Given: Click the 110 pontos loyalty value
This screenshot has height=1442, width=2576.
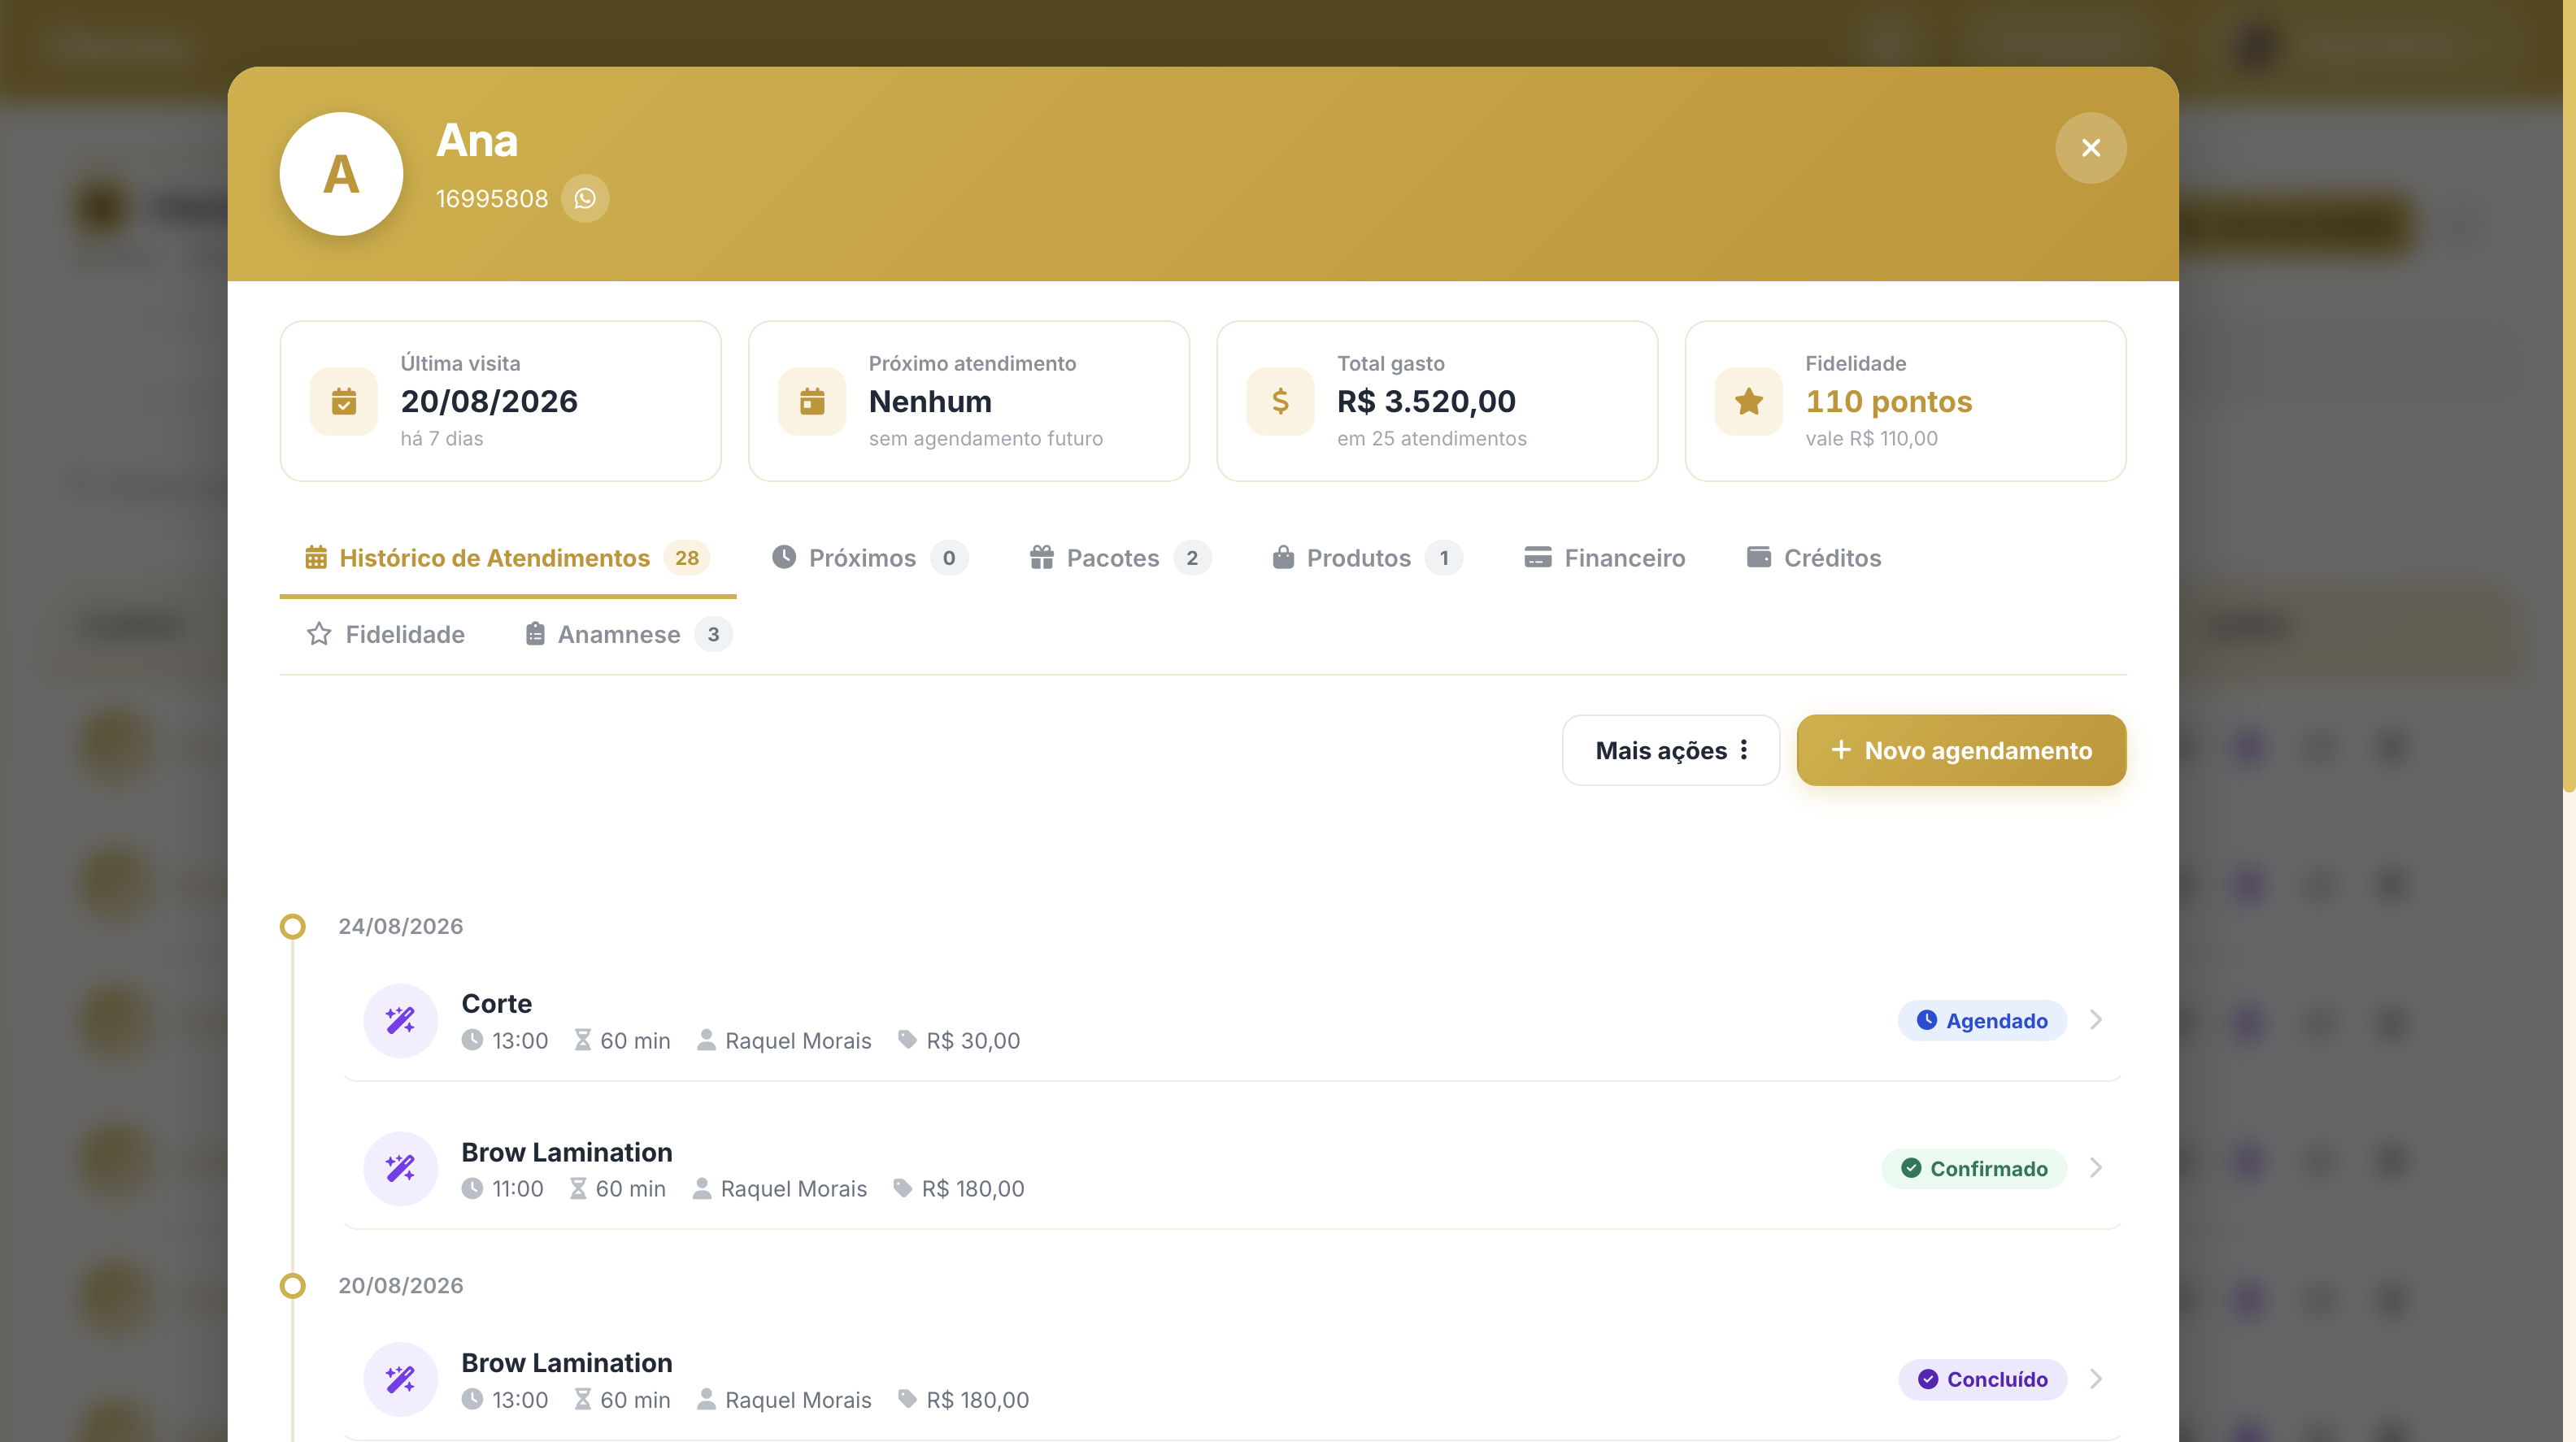Looking at the screenshot, I should click(1888, 401).
